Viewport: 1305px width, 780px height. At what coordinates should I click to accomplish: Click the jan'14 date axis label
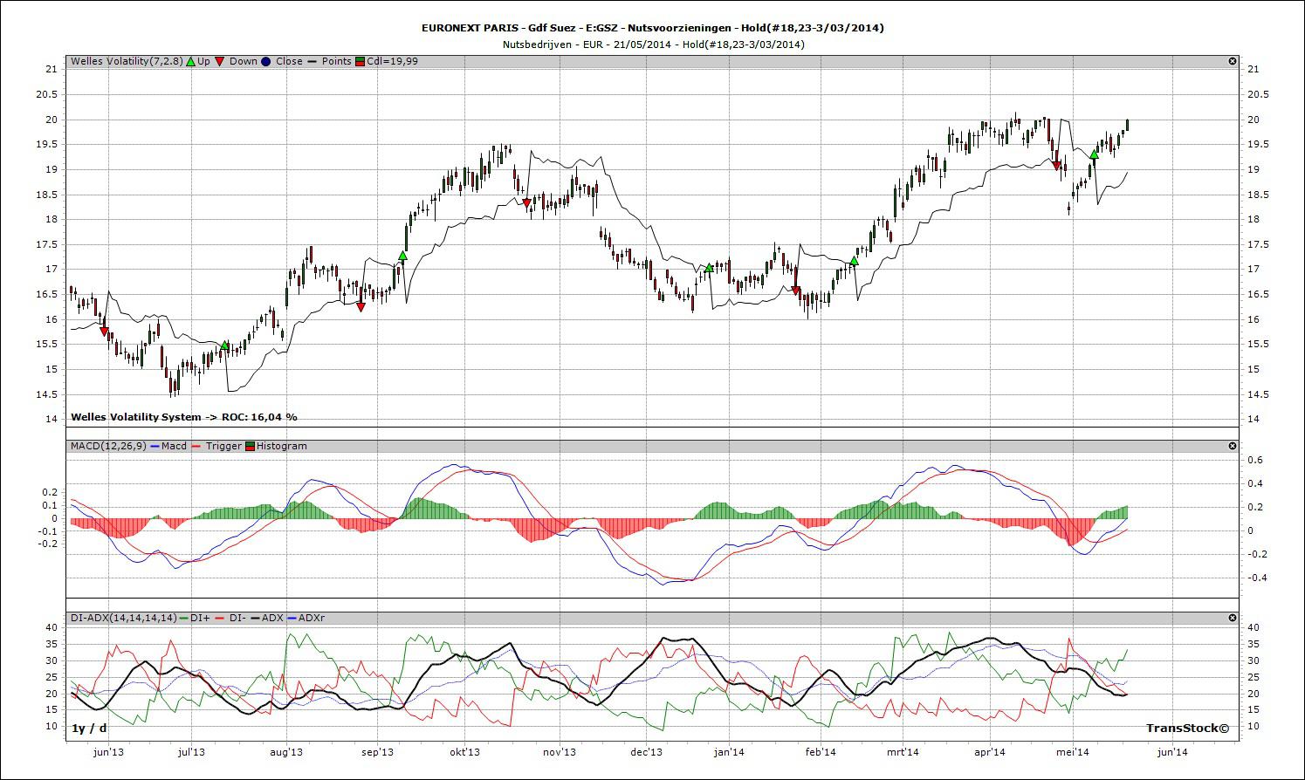729,752
